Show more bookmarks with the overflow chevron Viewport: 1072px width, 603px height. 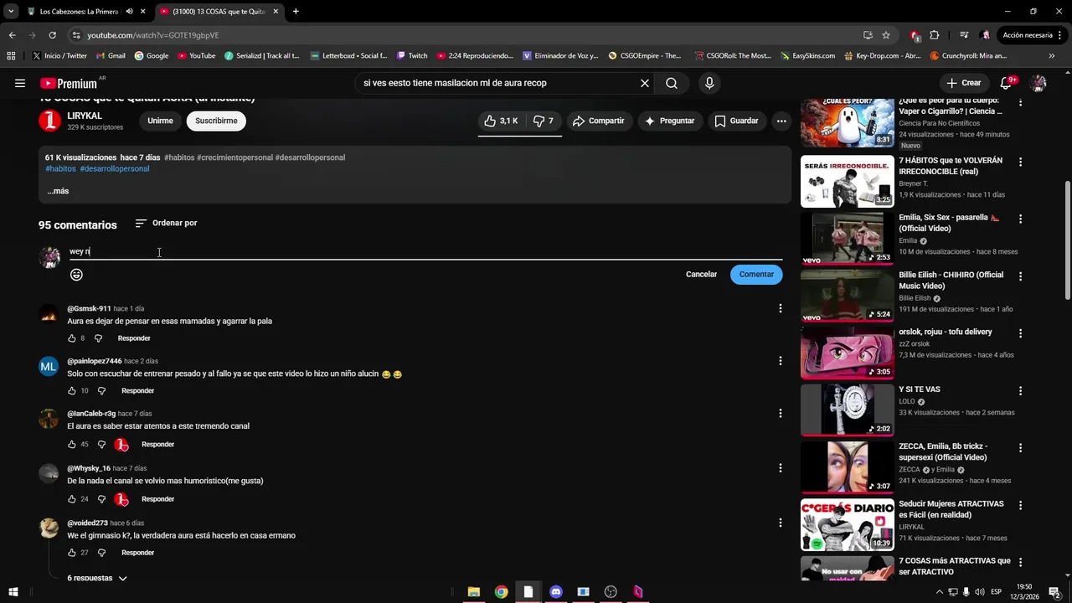click(x=1052, y=56)
